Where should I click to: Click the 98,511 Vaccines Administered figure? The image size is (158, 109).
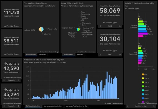click(11, 41)
